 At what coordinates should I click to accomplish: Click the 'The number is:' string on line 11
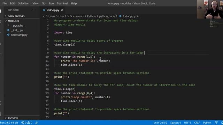(84, 61)
